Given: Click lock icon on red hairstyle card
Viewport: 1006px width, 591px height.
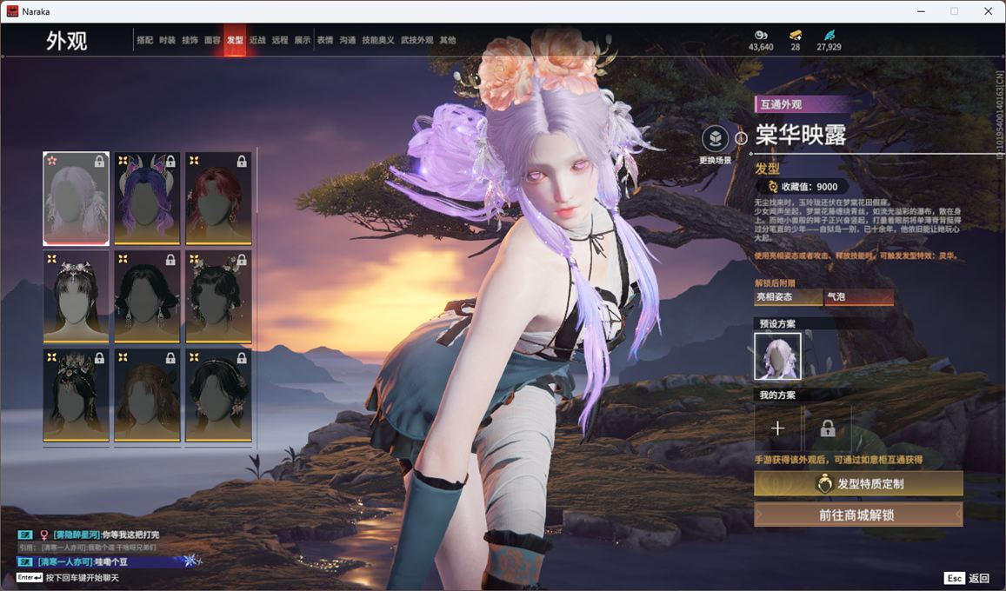Looking at the screenshot, I should tap(241, 161).
